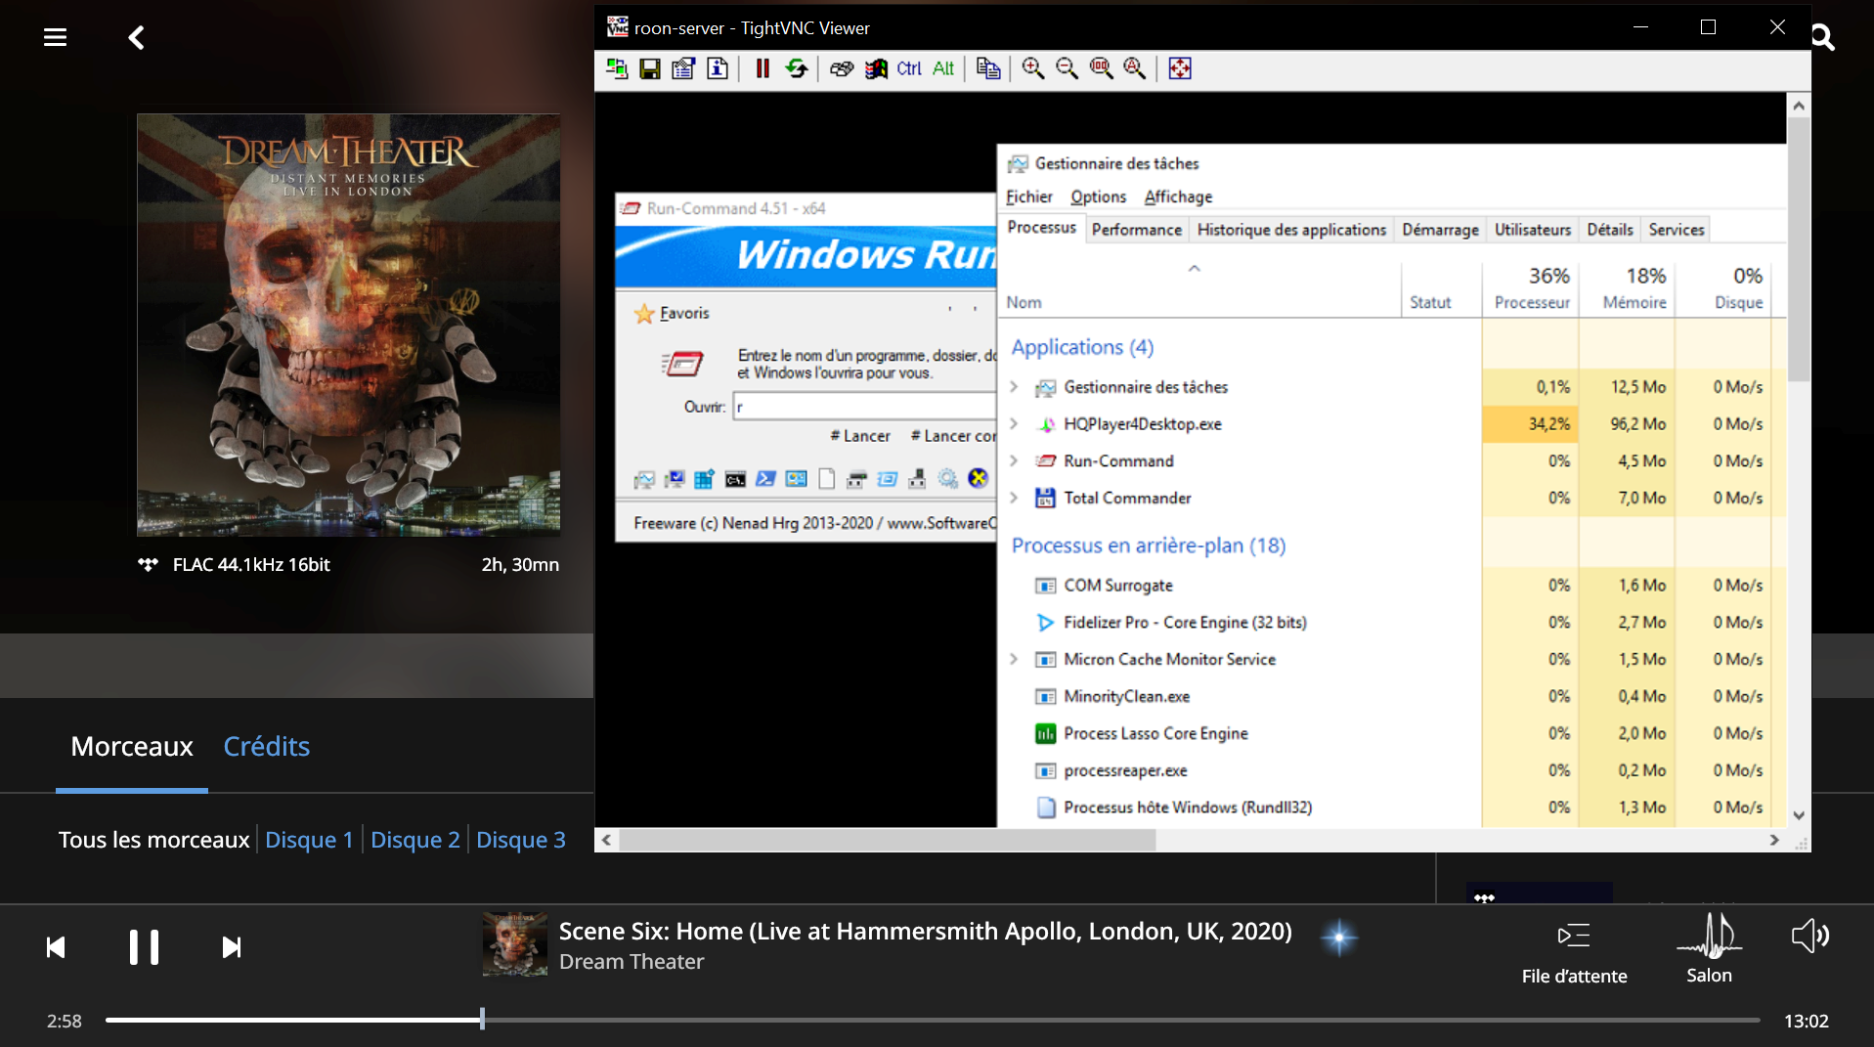Switch to Performance tab
The height and width of the screenshot is (1047, 1874).
point(1136,230)
